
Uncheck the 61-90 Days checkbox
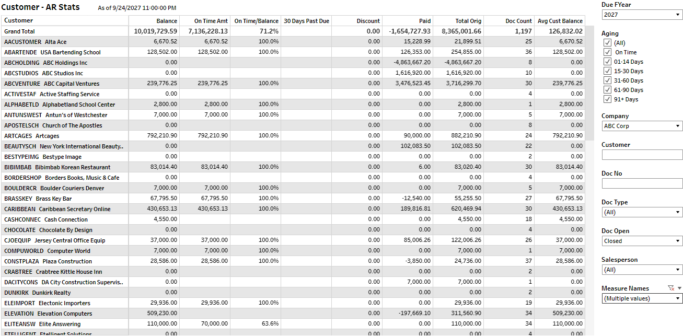607,90
